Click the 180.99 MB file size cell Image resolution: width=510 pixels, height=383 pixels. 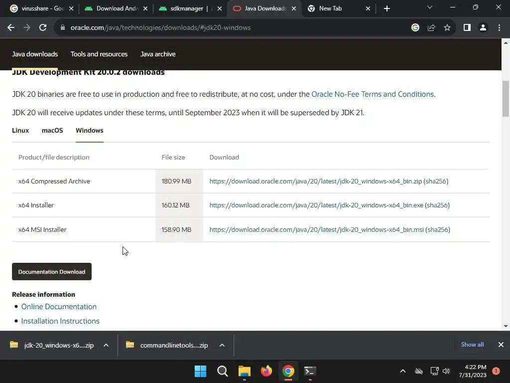tap(179, 181)
